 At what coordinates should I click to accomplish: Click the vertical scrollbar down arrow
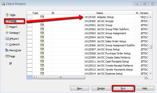coord(150,74)
